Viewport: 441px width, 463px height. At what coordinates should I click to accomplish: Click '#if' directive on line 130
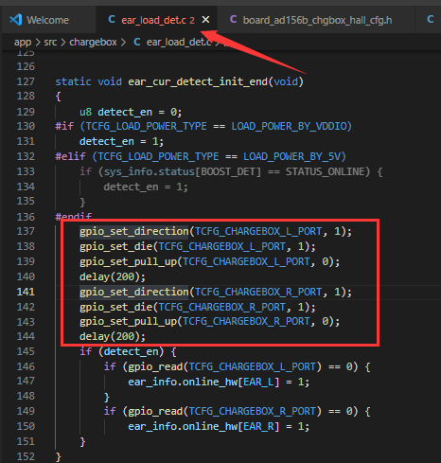point(64,126)
